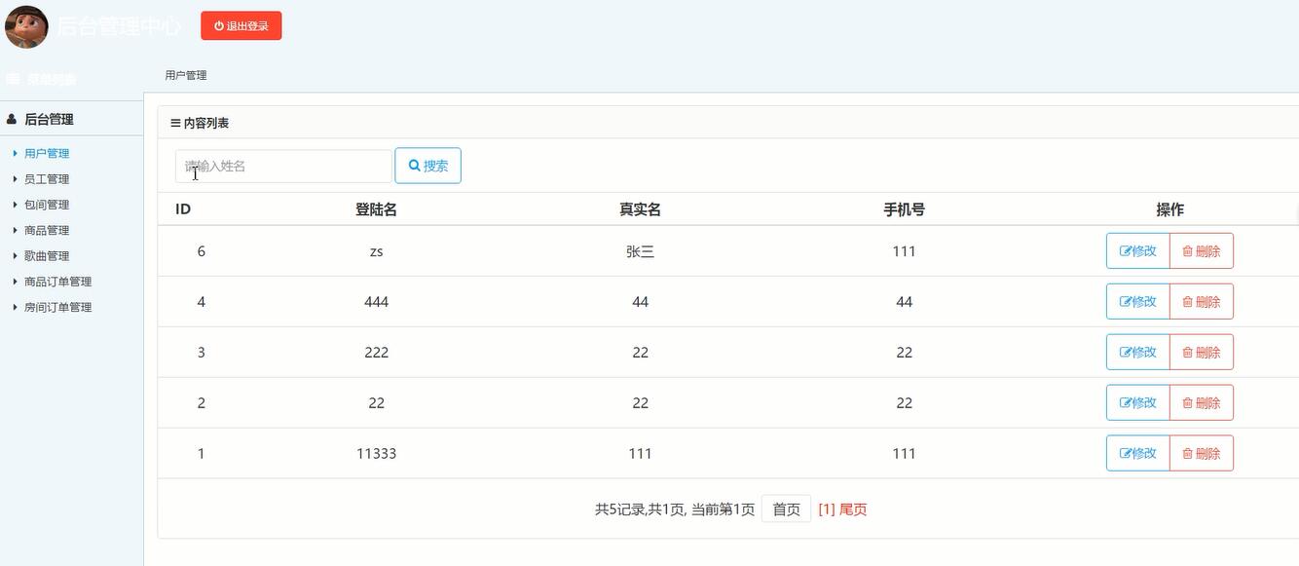Screen dimensions: 1299x566
Task: Click the user avatar in the header
Action: [x=26, y=26]
